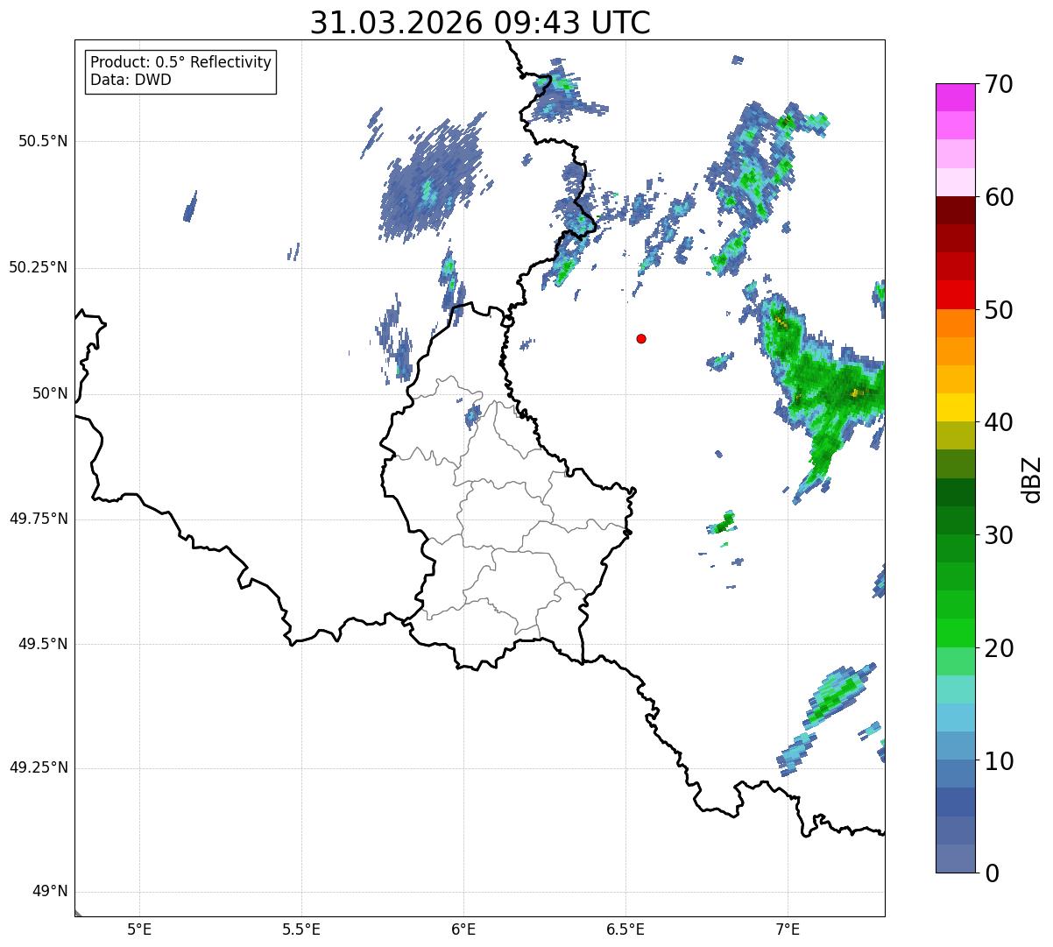Click the 6.5°E longitude label

625,929
